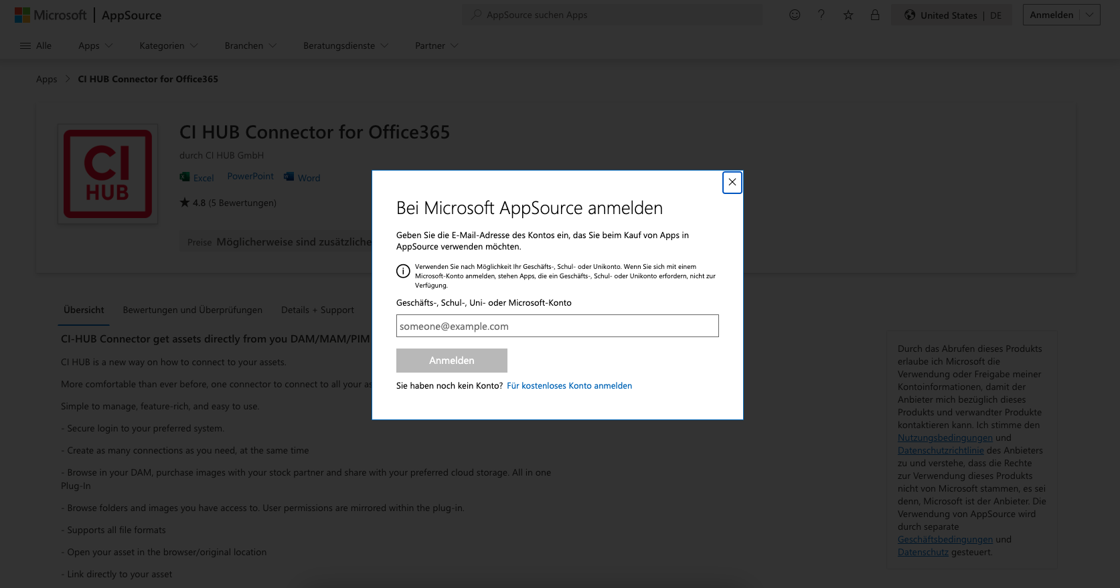This screenshot has width=1120, height=588.
Task: Go to Apps breadcrumb link
Action: pyautogui.click(x=46, y=79)
